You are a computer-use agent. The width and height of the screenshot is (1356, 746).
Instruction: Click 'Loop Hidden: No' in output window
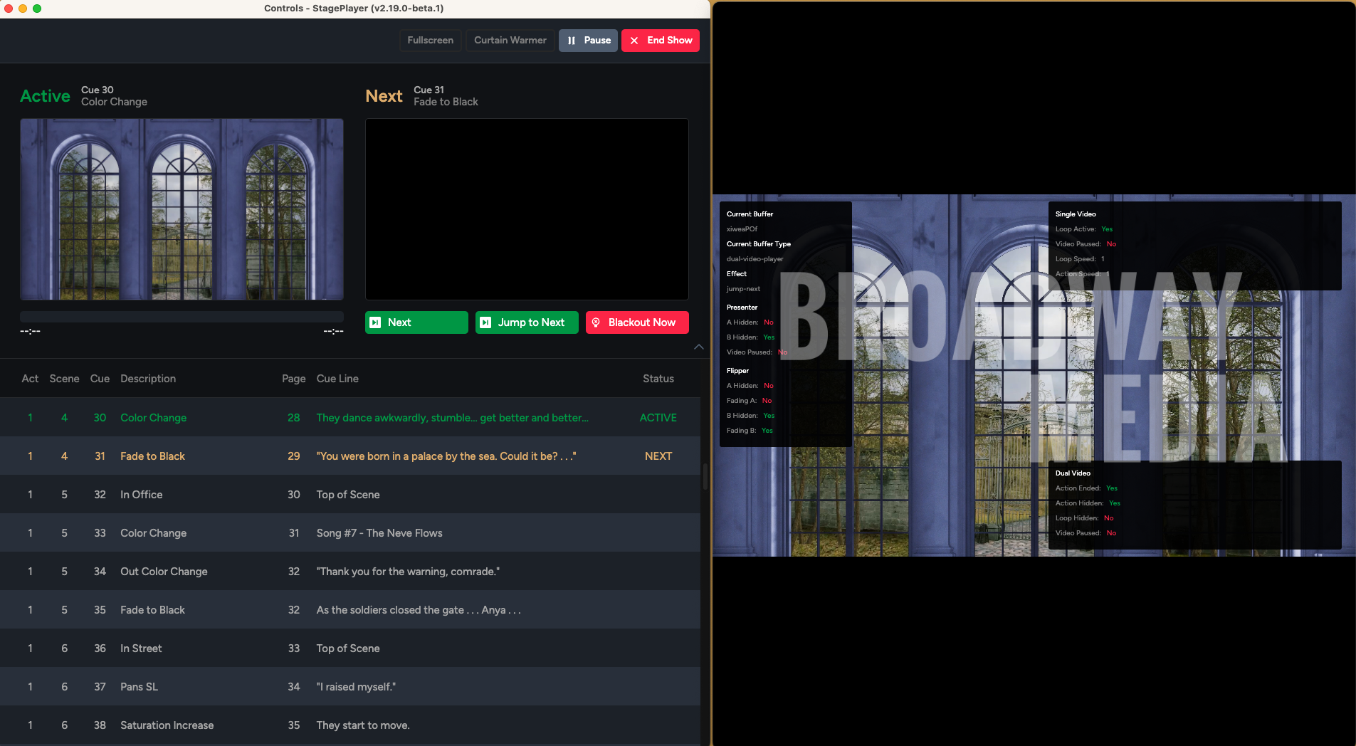(x=1084, y=518)
